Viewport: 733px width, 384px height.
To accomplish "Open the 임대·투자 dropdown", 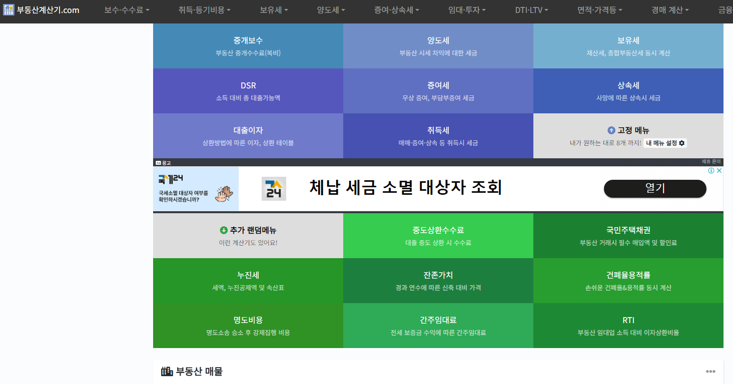I will (x=465, y=9).
